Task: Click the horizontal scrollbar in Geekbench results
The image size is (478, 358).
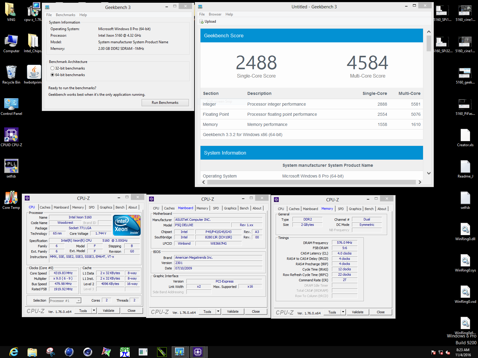Action: [311, 182]
